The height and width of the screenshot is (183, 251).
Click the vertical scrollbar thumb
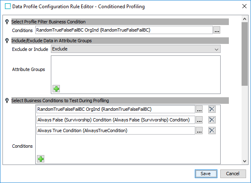point(244,54)
